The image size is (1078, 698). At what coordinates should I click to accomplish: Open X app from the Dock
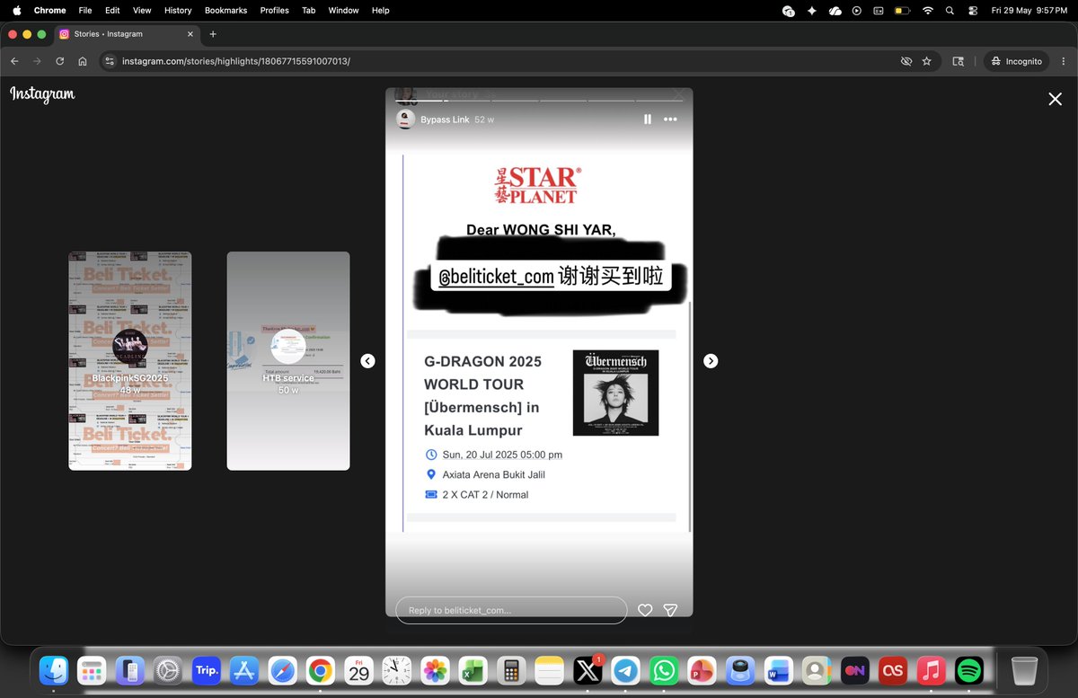588,670
